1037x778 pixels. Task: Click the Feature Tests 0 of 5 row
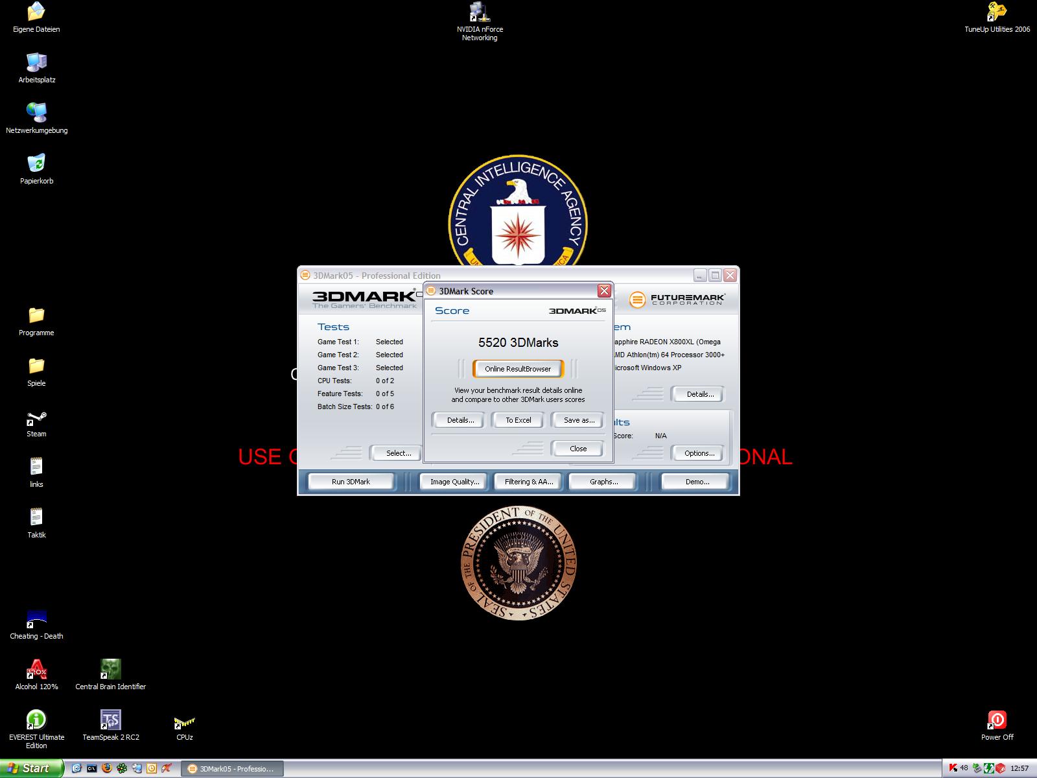pyautogui.click(x=356, y=394)
